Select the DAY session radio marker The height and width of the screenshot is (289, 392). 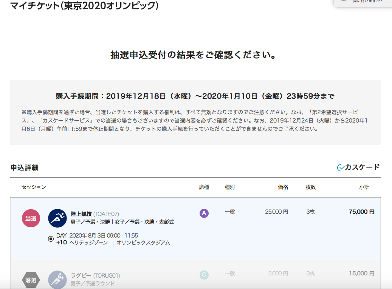tap(51, 239)
